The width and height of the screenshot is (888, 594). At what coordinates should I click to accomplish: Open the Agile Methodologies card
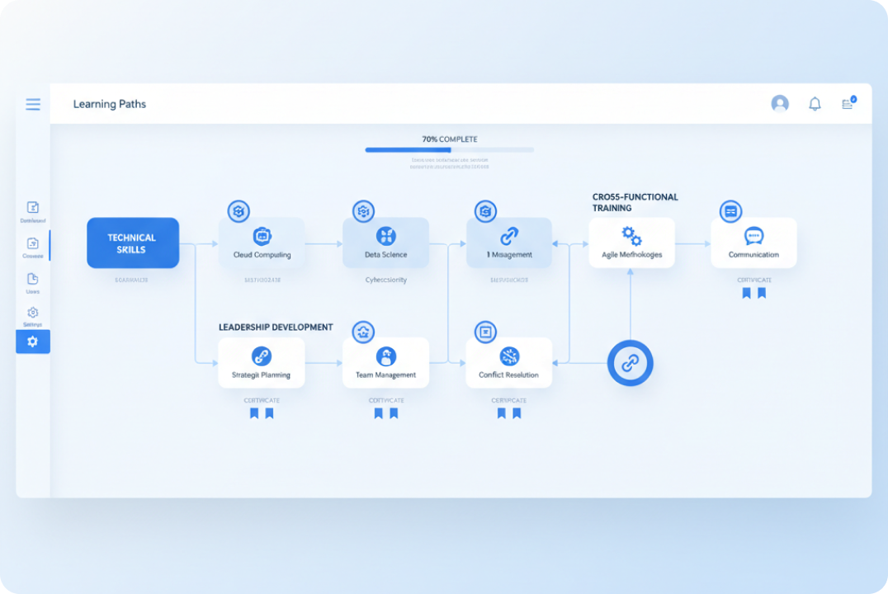(x=631, y=243)
